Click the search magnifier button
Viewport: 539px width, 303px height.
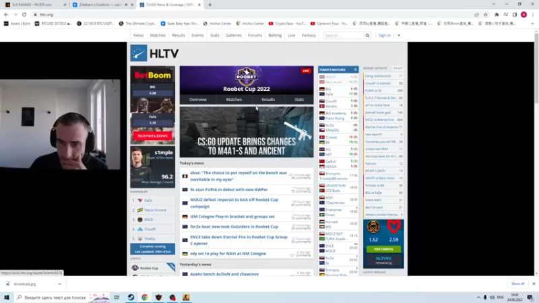click(367, 36)
